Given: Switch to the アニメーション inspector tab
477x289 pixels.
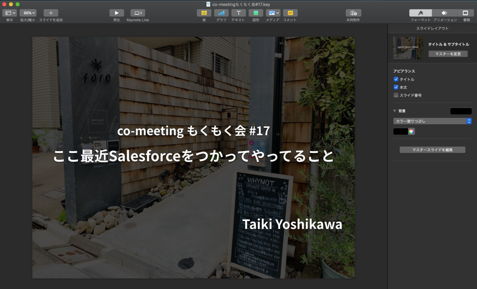Looking at the screenshot, I should (x=445, y=13).
